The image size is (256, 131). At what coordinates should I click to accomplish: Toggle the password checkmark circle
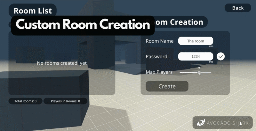[220, 56]
